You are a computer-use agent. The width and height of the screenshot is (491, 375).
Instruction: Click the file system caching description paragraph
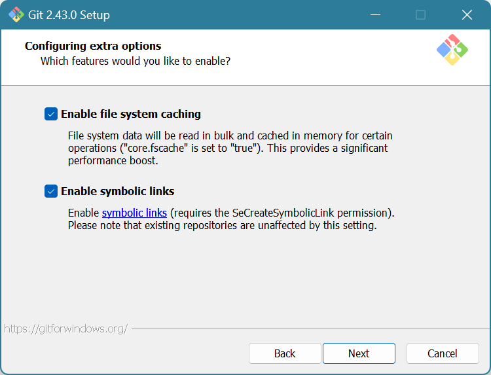229,148
